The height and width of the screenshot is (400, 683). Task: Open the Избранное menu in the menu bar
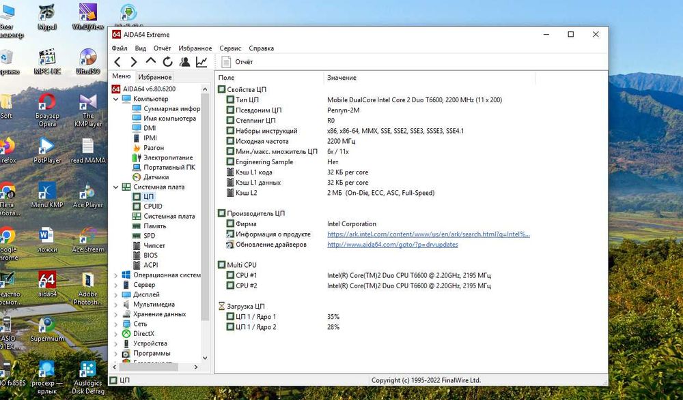(195, 48)
